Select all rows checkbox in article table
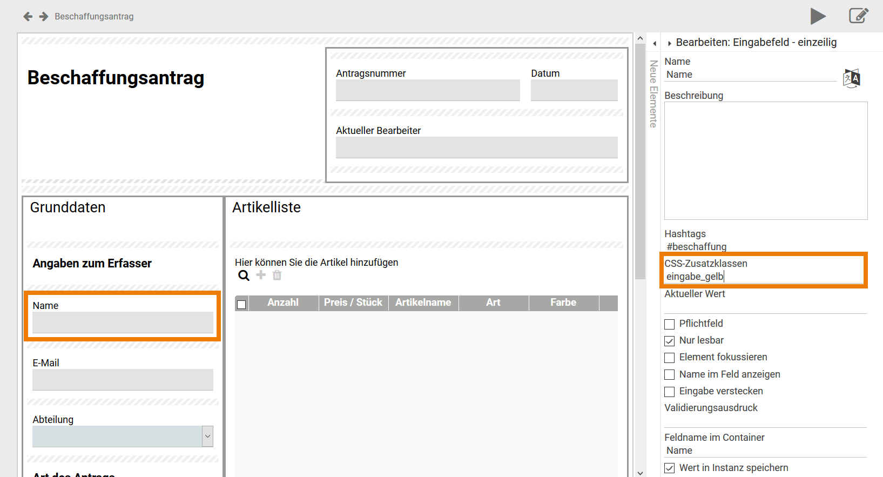 point(241,304)
